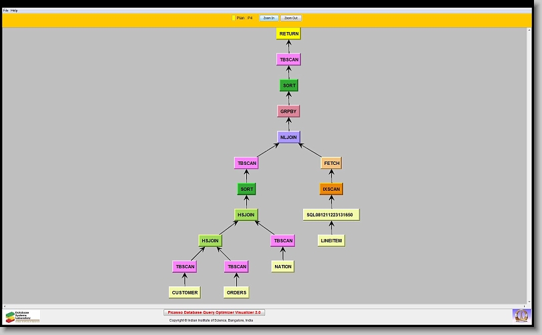Open the File menu
Screen dimensions: 542x335
click(x=6, y=11)
